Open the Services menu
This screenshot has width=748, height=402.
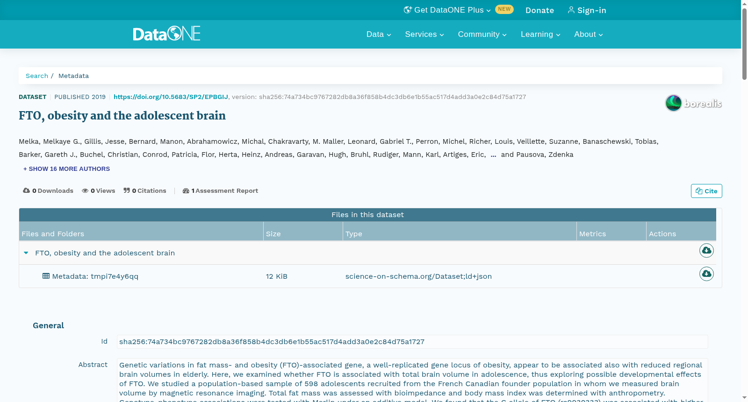[x=424, y=35]
